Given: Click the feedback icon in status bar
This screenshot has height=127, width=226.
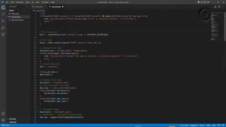Looking at the screenshot, I should 219,125.
